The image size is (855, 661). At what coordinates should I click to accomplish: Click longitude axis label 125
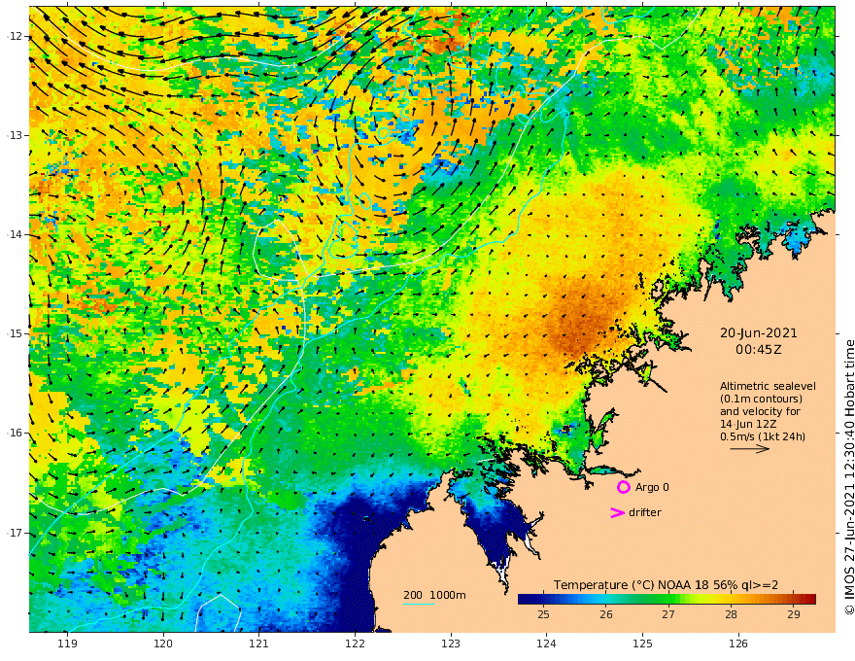(x=643, y=644)
